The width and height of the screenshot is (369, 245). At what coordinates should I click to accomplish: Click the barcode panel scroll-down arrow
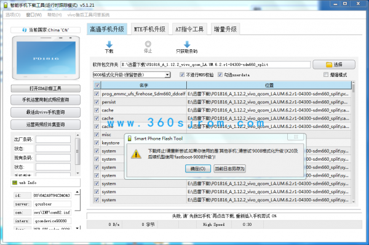pos(77,174)
